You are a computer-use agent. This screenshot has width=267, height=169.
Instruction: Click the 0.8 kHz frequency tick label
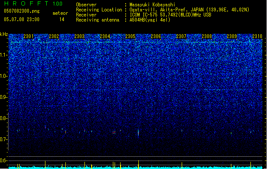pyautogui.click(x=4, y=118)
